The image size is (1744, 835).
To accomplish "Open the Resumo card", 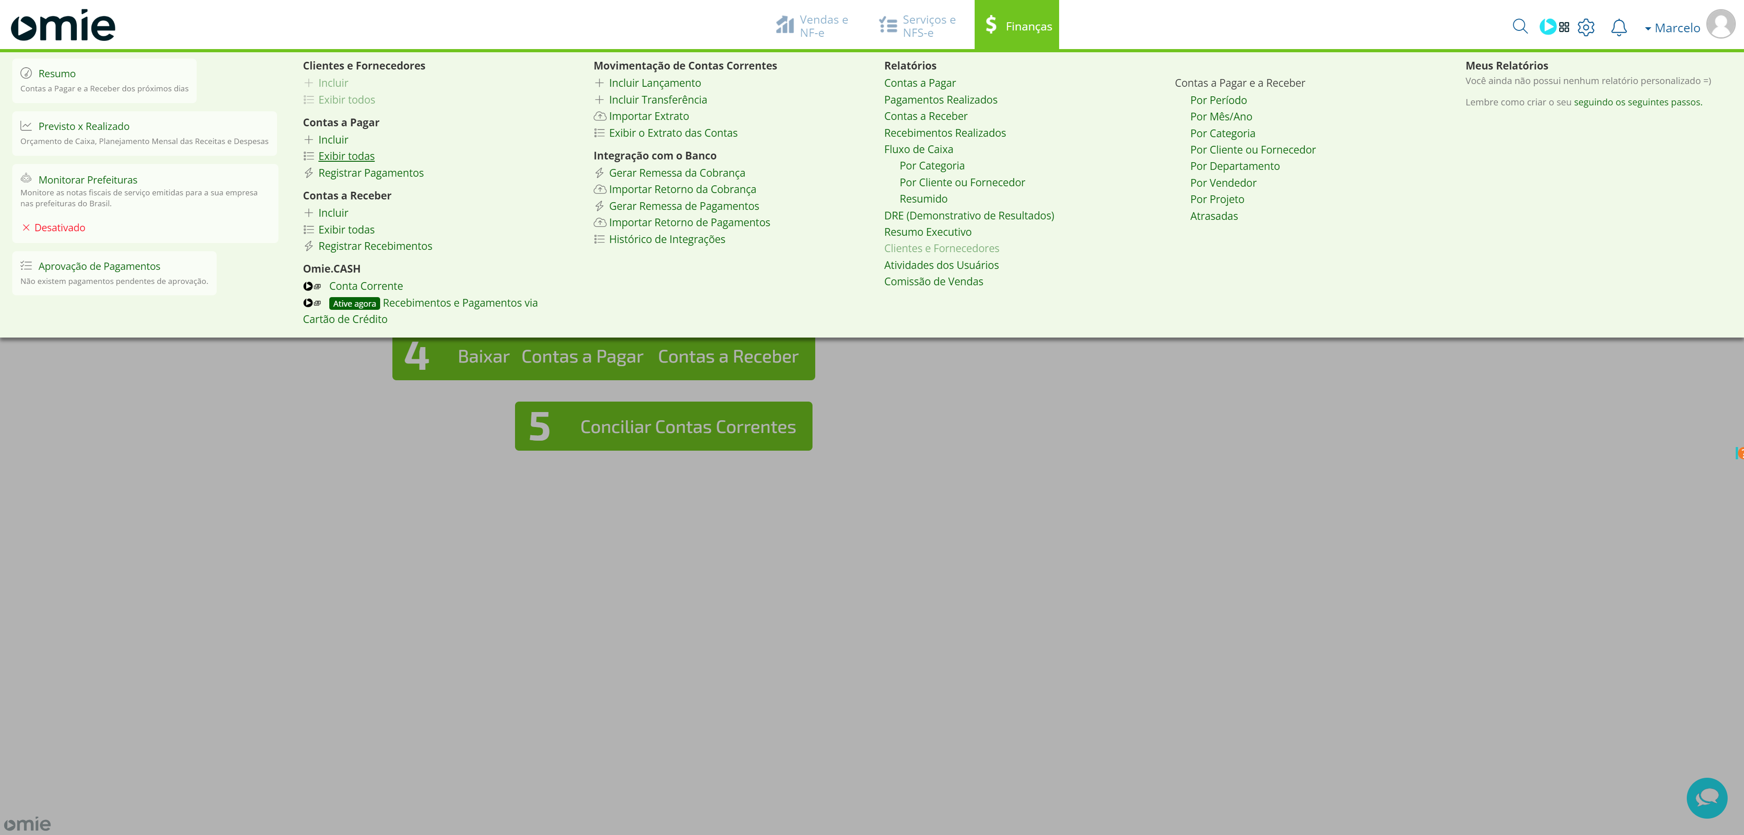I will (x=104, y=80).
